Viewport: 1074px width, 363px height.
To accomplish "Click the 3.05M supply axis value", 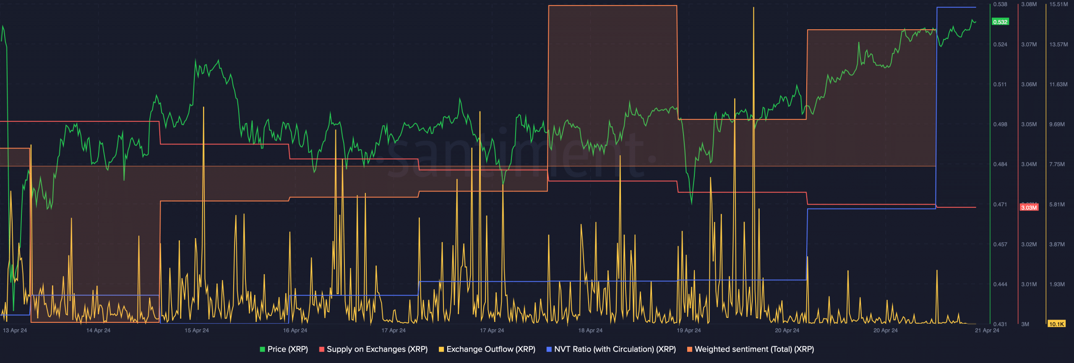I will point(1029,124).
